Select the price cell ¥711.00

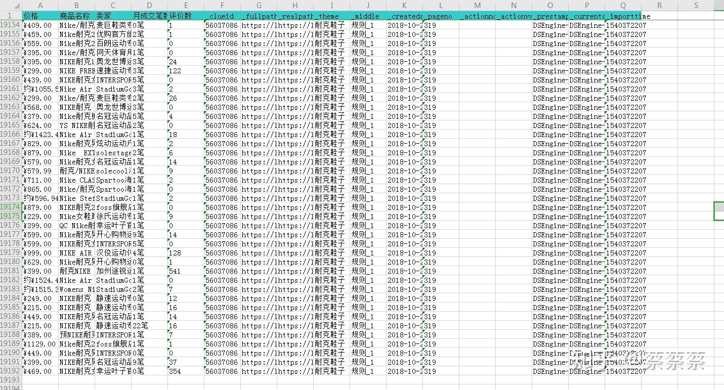coord(40,180)
